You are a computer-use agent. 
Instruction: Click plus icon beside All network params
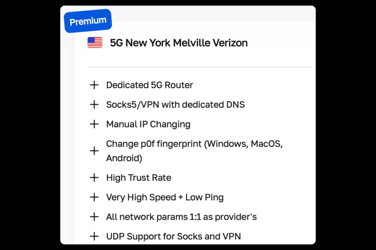coord(94,217)
